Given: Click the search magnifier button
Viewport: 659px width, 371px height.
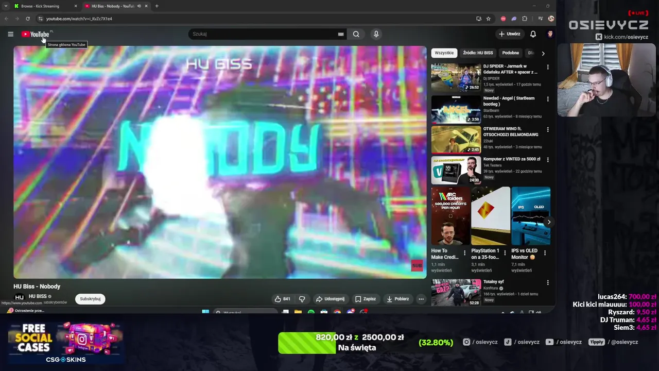Looking at the screenshot, I should [x=356, y=34].
